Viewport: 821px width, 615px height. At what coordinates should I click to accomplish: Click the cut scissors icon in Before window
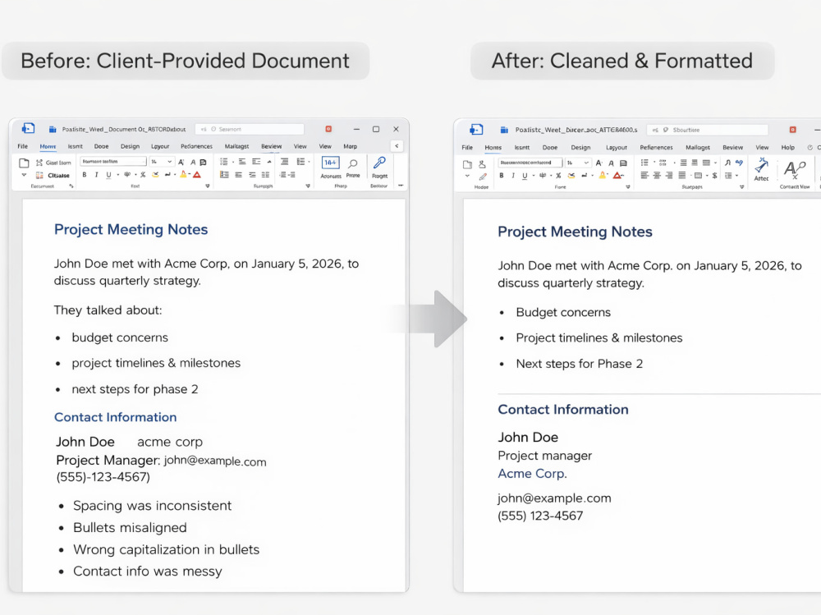pos(39,163)
